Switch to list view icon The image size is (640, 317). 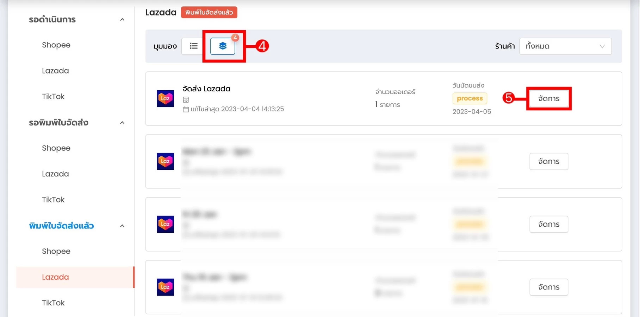tap(193, 46)
